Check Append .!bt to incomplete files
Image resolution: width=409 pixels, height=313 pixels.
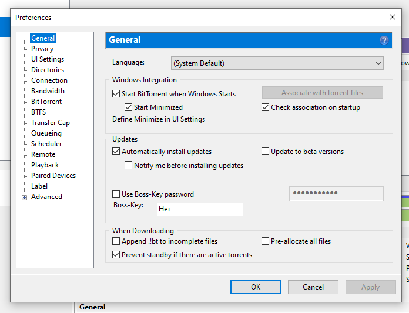[116, 241]
